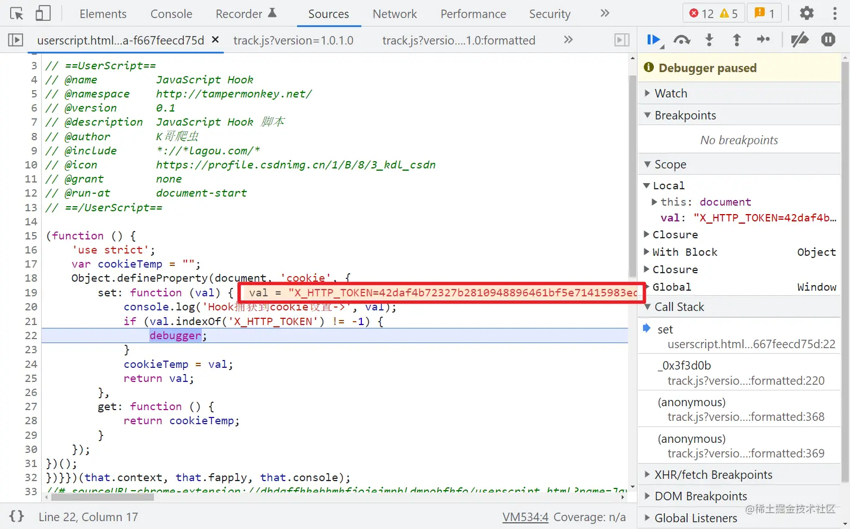Click the warning count badge showing 5
This screenshot has width=850, height=529.
click(x=729, y=14)
